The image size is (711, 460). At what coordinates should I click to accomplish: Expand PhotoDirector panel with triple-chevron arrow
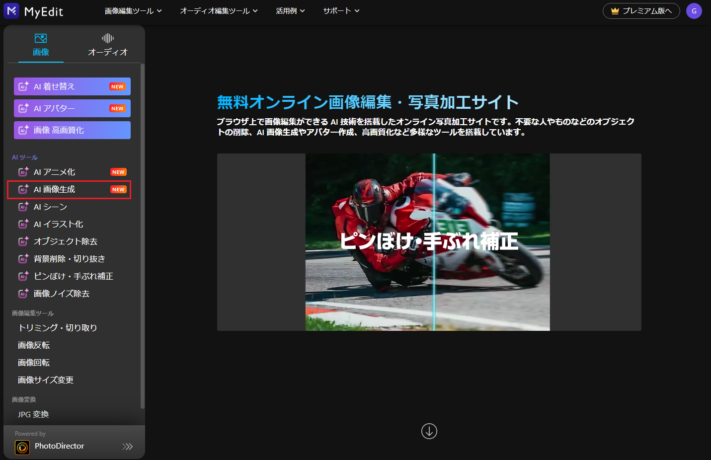128,447
